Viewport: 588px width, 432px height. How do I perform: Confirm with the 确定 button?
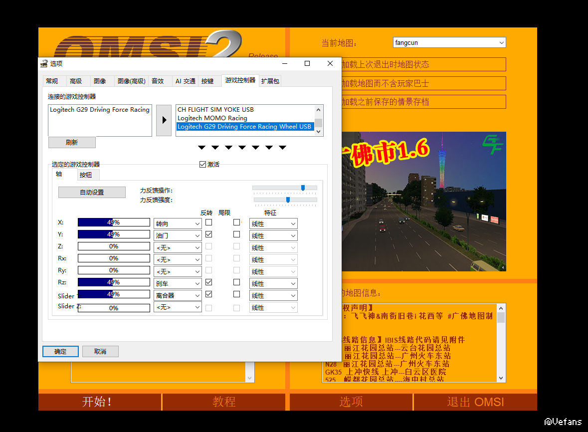tap(60, 351)
